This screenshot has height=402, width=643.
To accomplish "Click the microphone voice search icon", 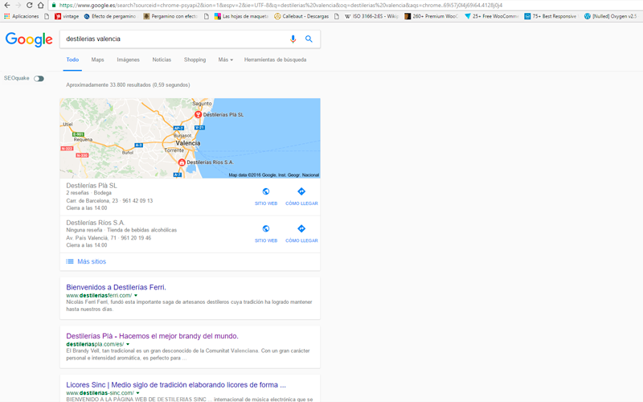I will coord(293,39).
